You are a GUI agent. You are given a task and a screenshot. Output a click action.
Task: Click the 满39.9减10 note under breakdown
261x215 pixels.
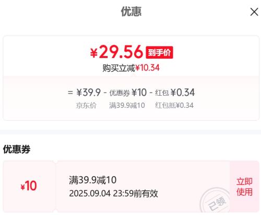click(x=127, y=106)
